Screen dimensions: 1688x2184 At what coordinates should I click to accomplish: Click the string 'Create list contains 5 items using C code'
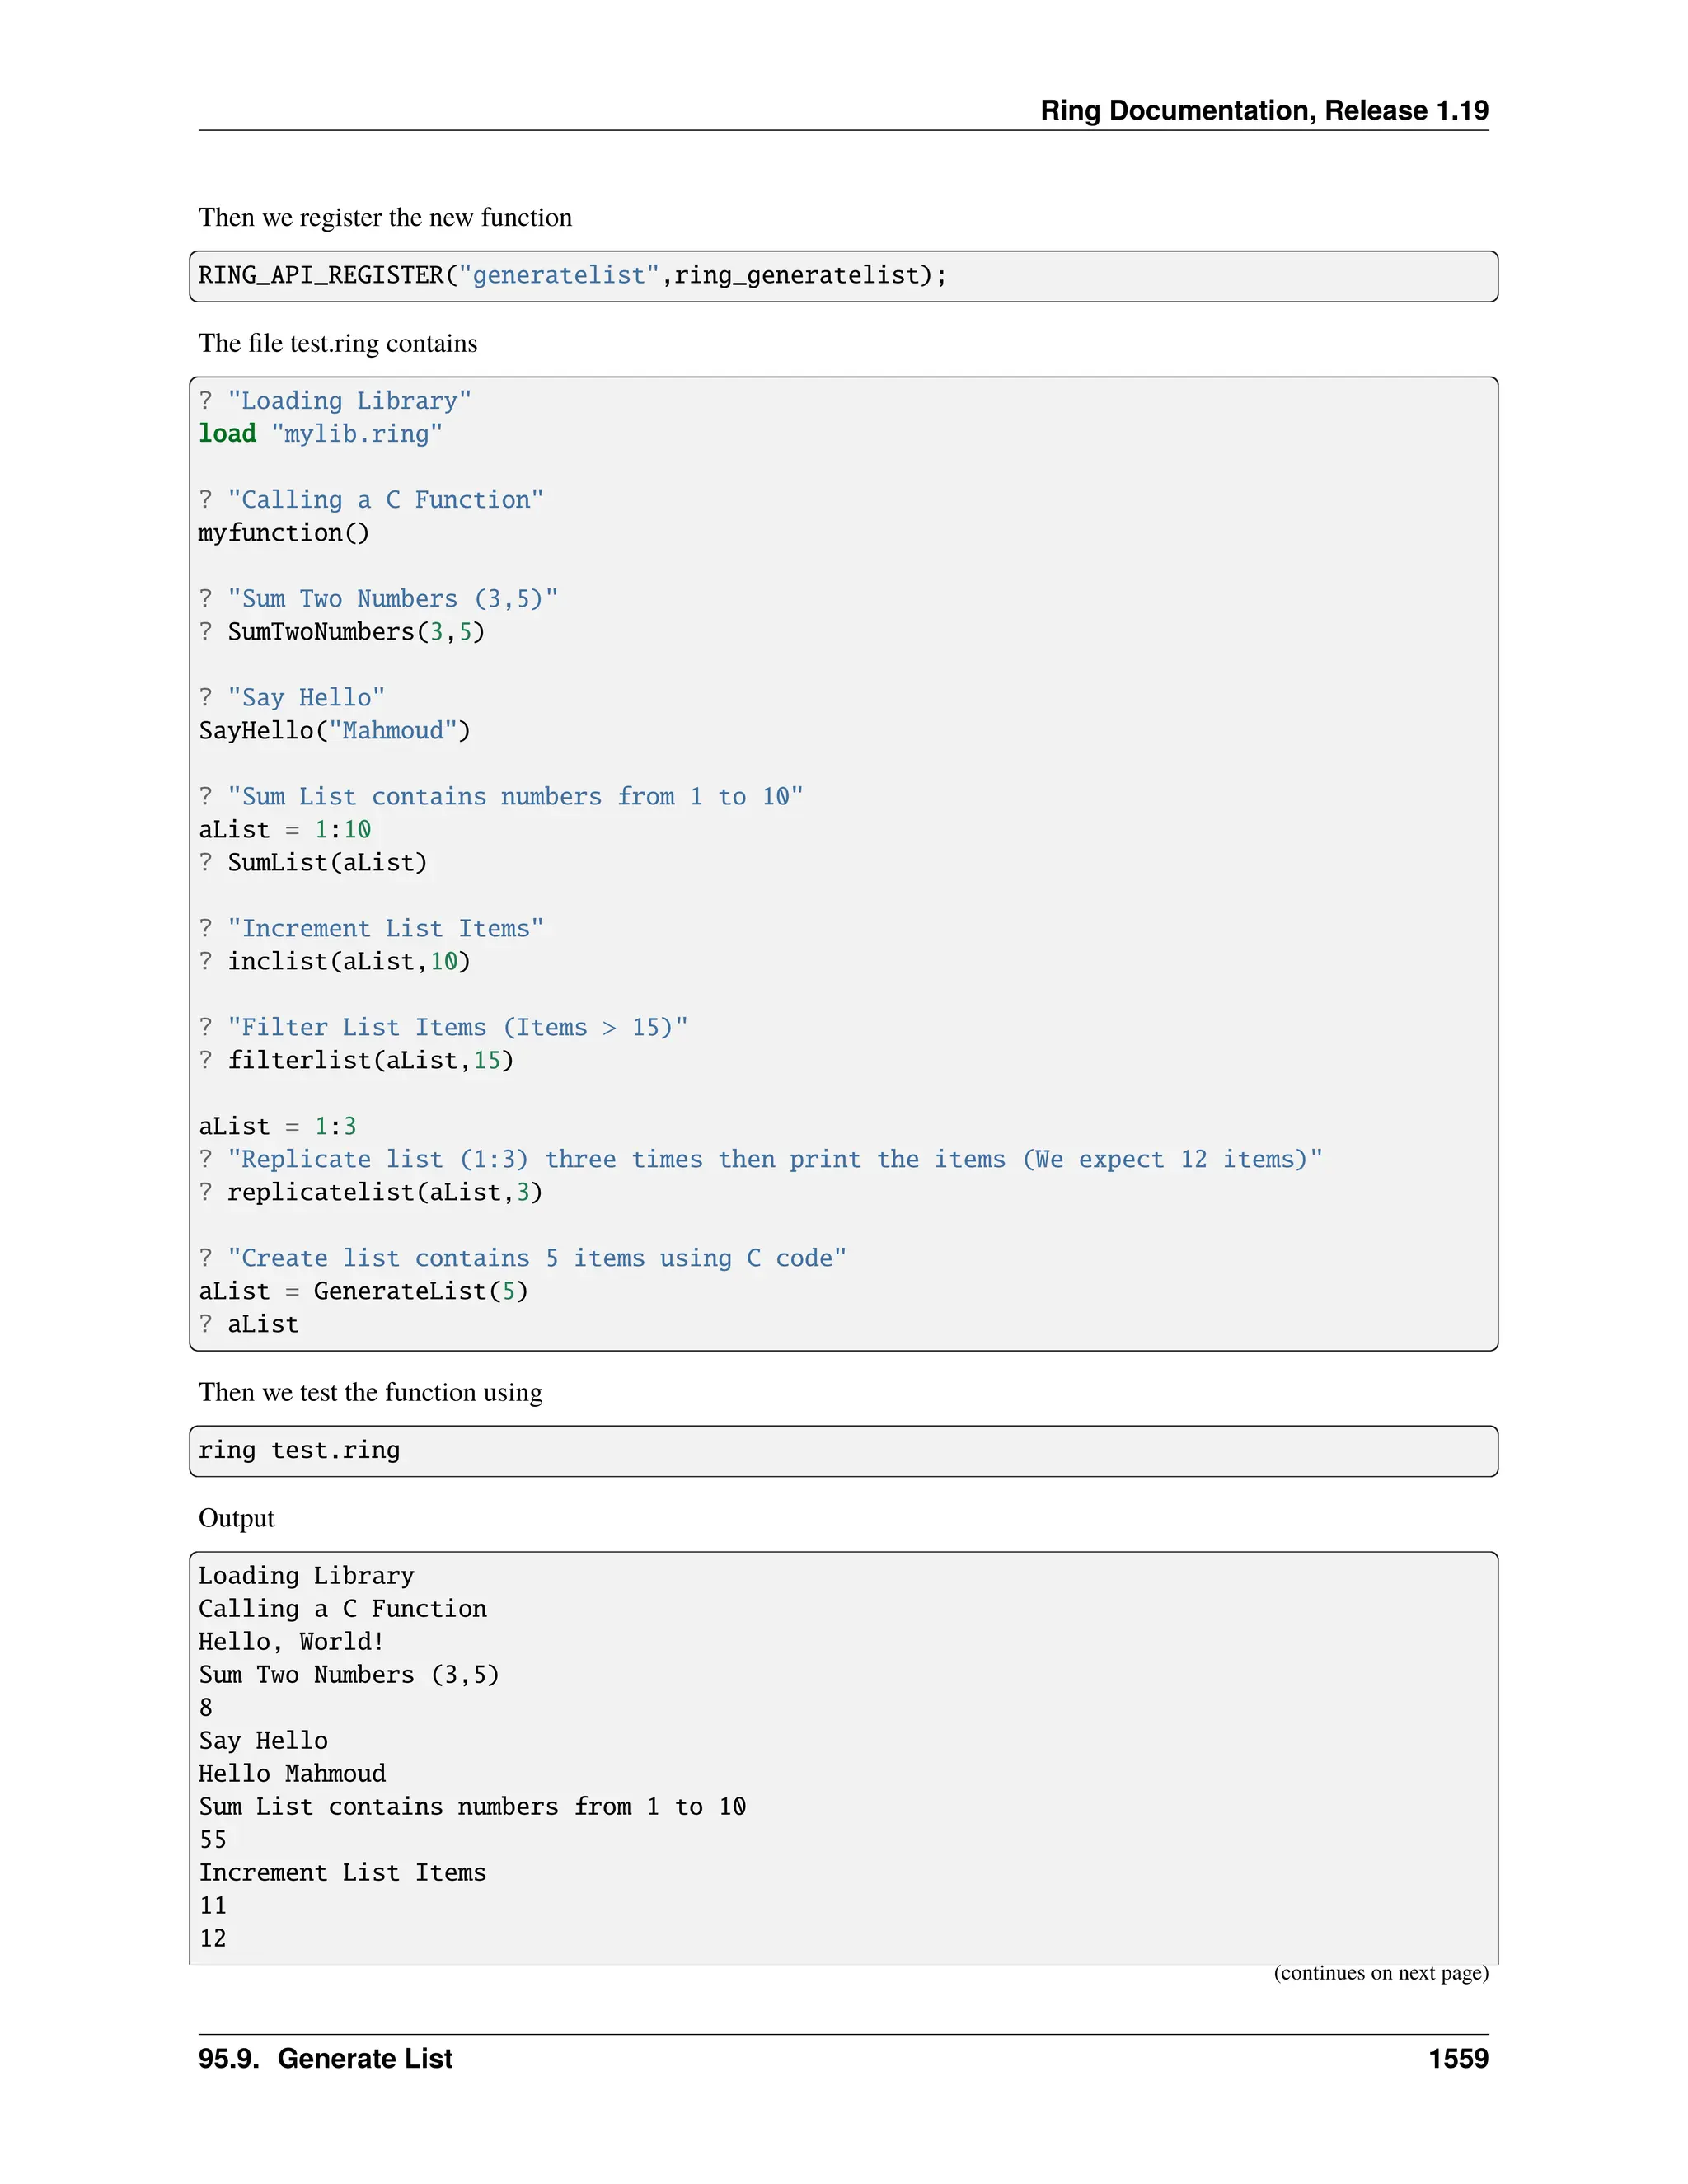click(x=537, y=1259)
